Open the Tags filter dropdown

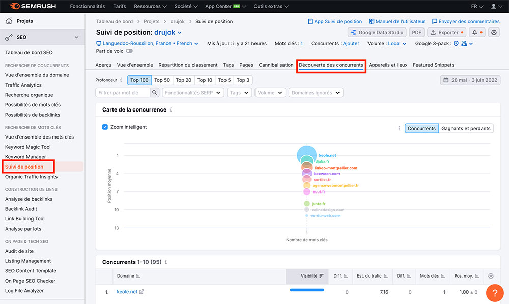[x=239, y=93]
